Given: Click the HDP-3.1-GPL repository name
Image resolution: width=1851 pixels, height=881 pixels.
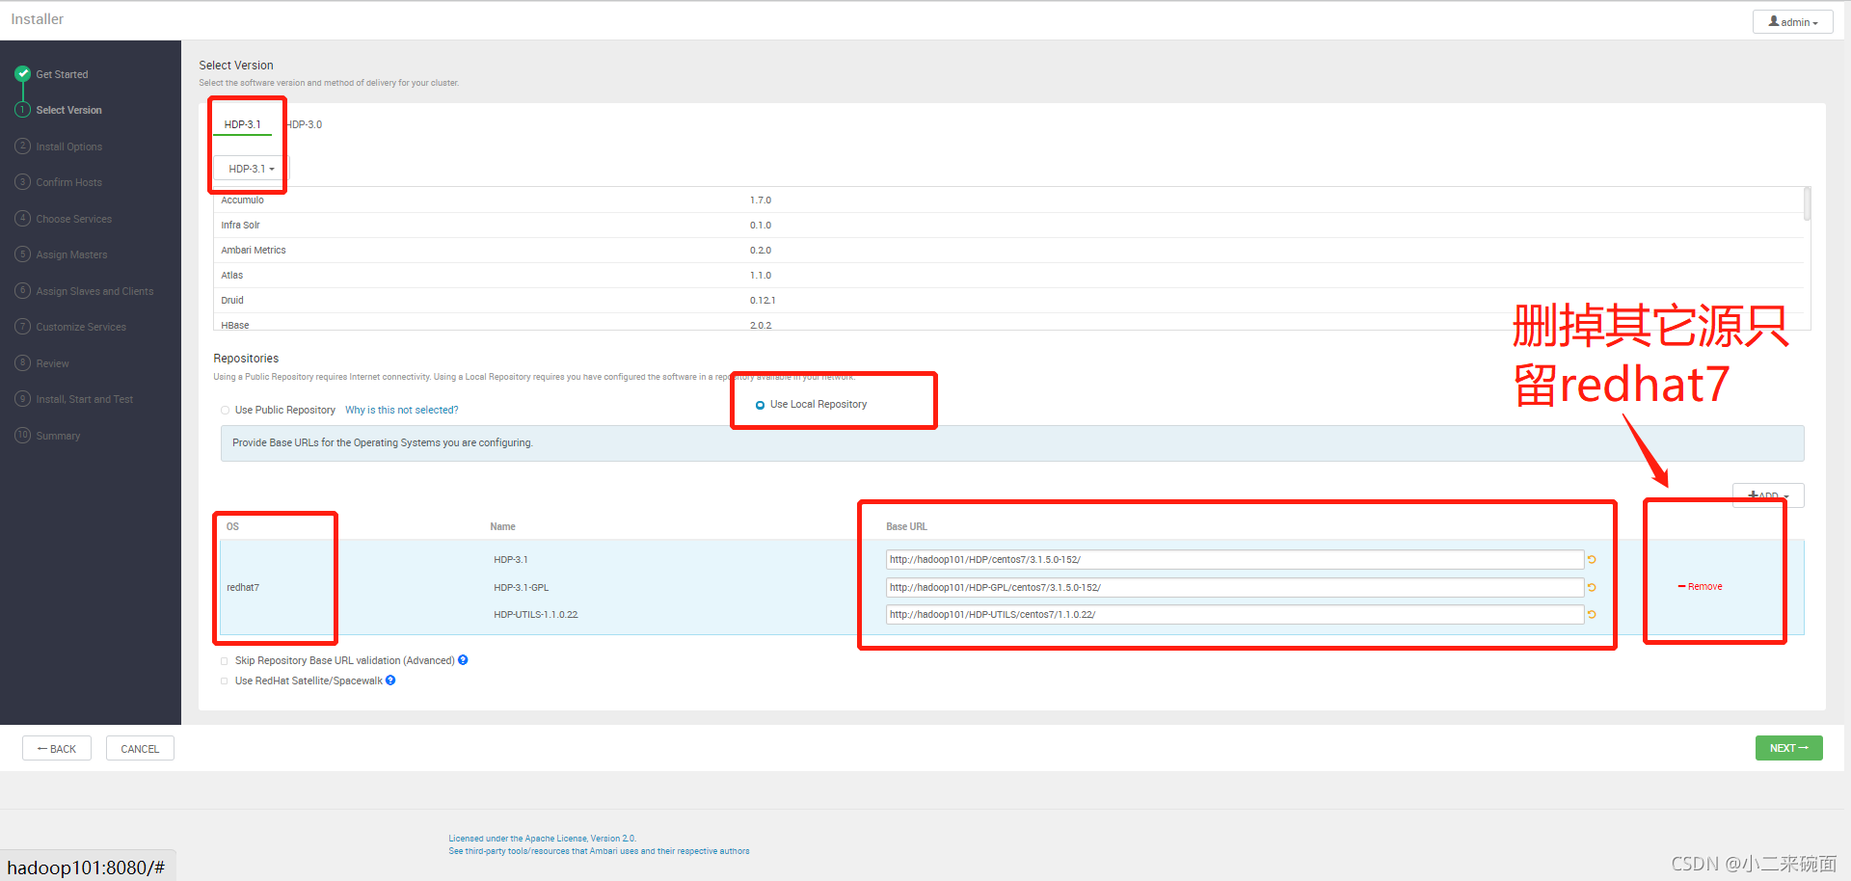Looking at the screenshot, I should point(522,588).
